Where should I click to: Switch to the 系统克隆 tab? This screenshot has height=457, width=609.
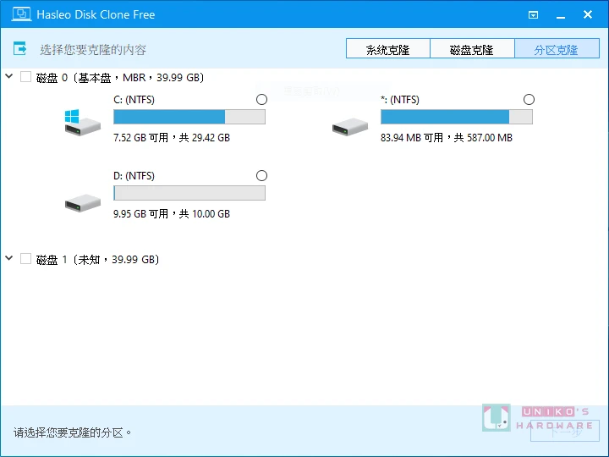click(x=388, y=48)
